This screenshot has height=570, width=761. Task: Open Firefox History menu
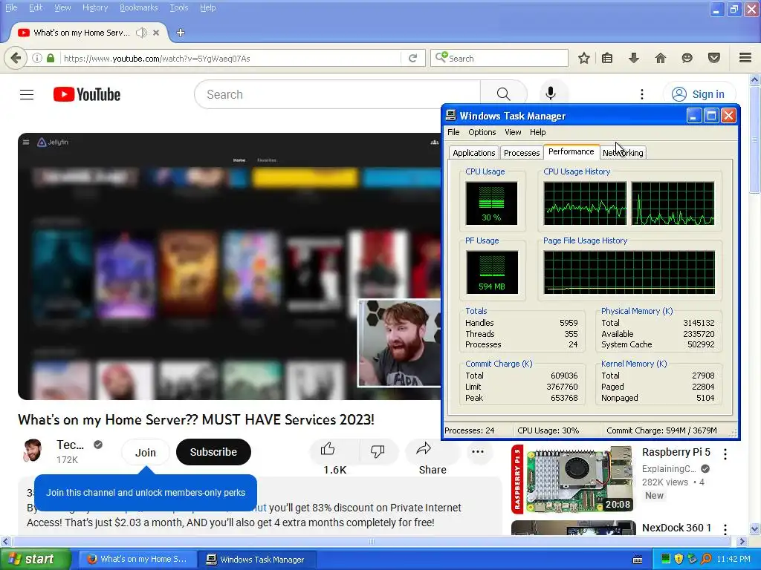coord(94,7)
